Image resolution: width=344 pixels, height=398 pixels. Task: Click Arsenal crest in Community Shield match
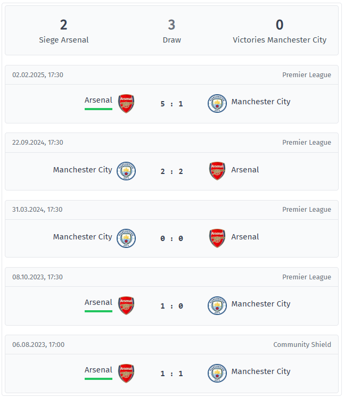coord(126,373)
